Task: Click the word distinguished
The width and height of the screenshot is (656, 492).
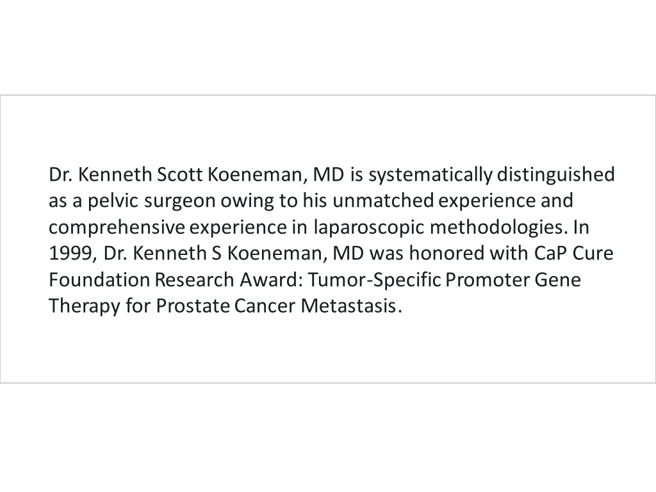Action: click(x=555, y=176)
